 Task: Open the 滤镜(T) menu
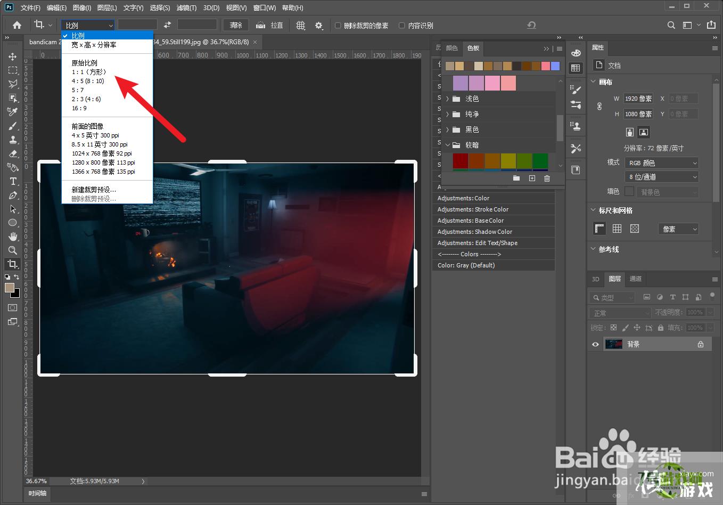[x=186, y=7]
